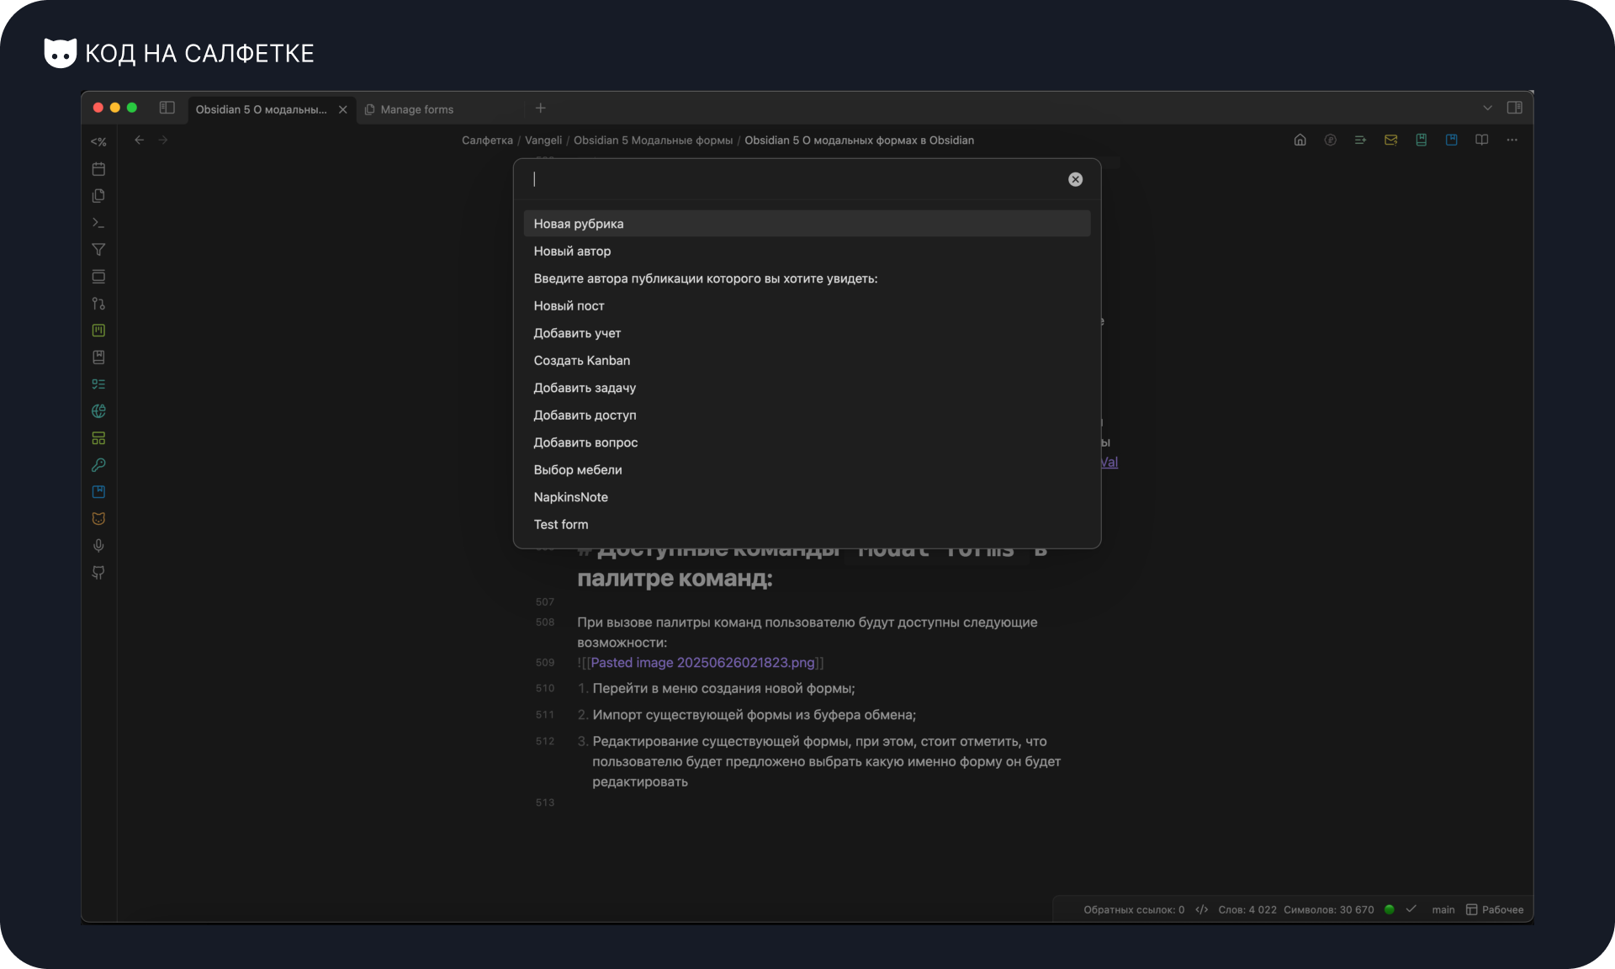Select 'Добавить доступ' form

tap(807, 416)
